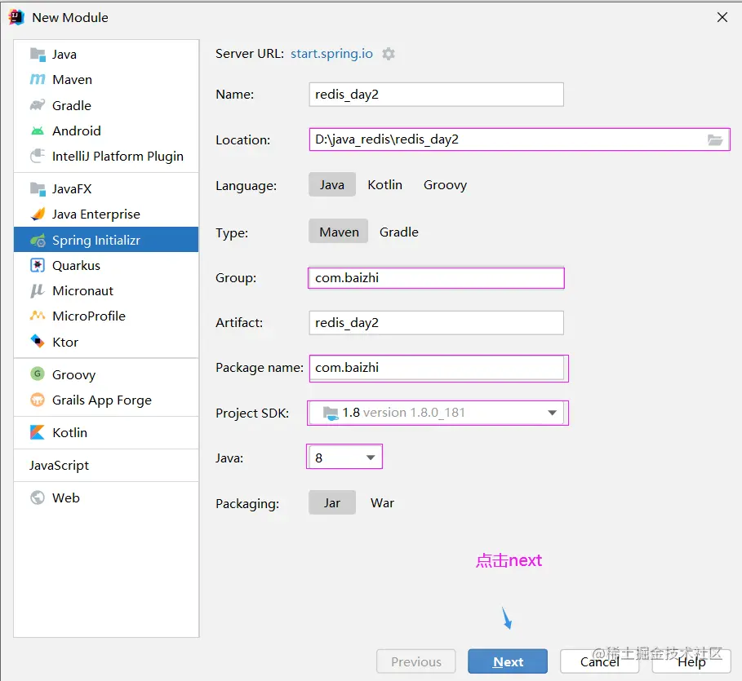The height and width of the screenshot is (681, 742).
Task: Click the Next button
Action: pos(507,661)
